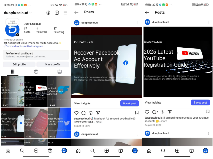Screen dimensions: 213x159
Task: Click View insights under Facebook Ad post
Action: [82, 103]
